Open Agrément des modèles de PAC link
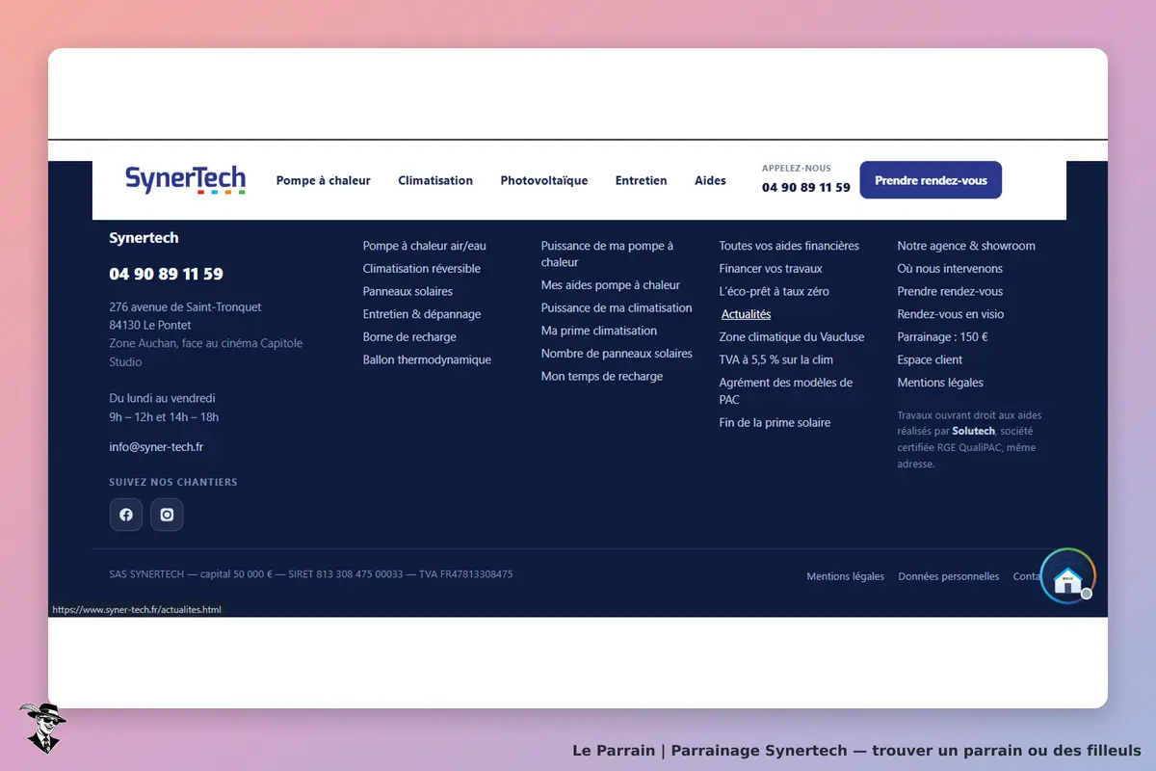The height and width of the screenshot is (771, 1156). [x=786, y=390]
